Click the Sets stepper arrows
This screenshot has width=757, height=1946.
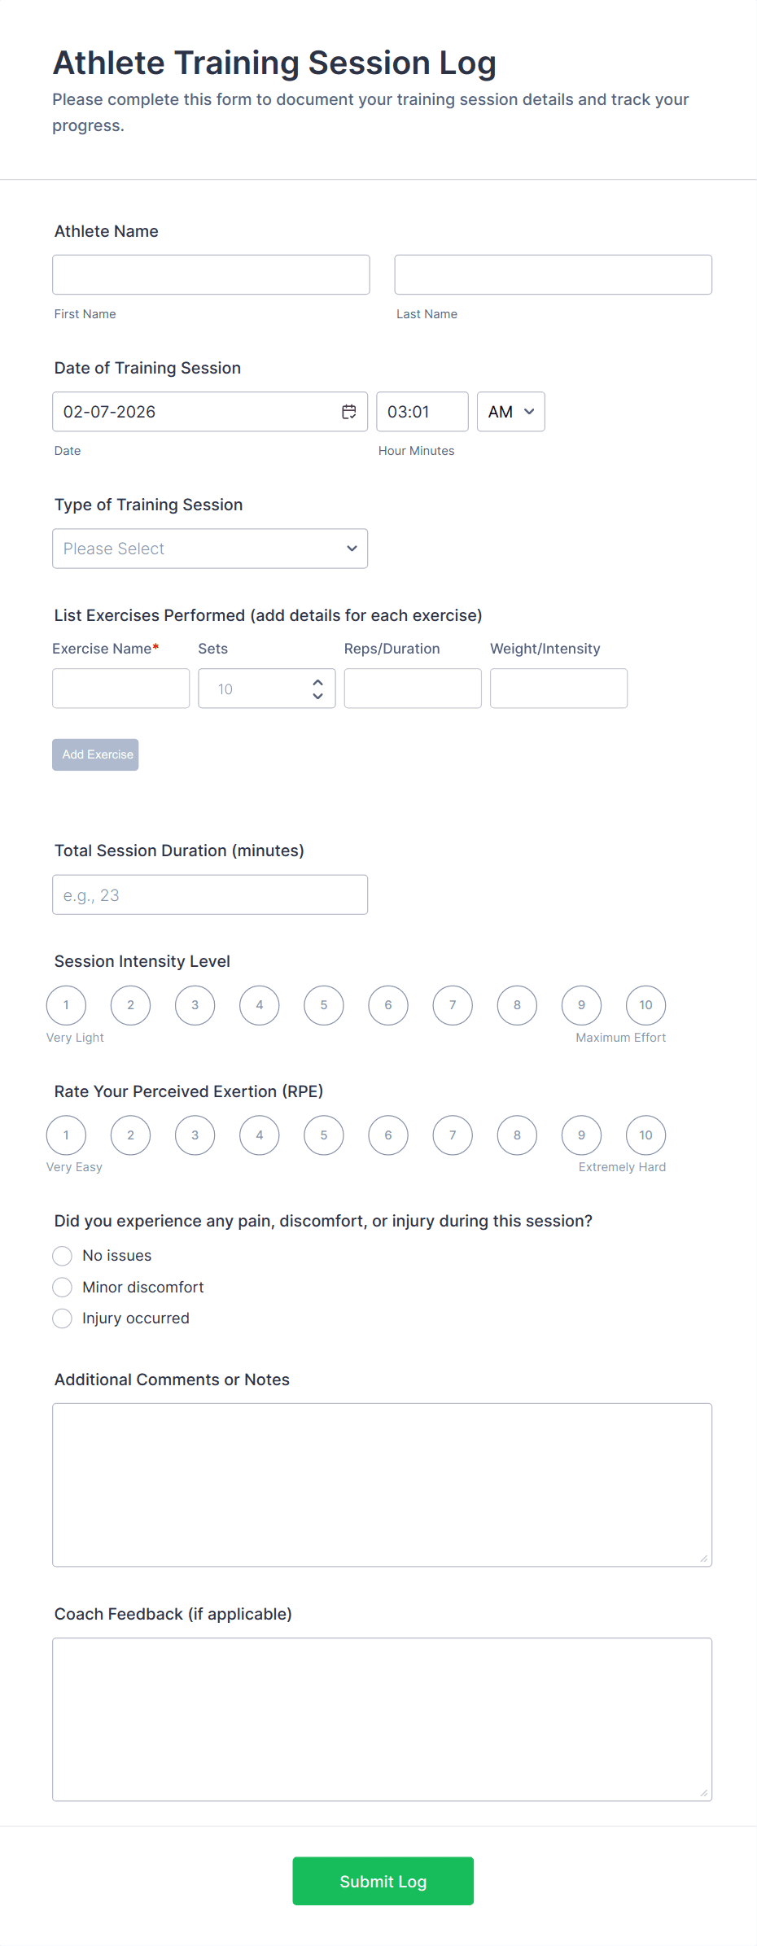(317, 689)
